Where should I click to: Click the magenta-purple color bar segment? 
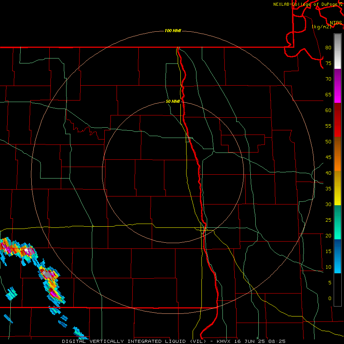338,86
